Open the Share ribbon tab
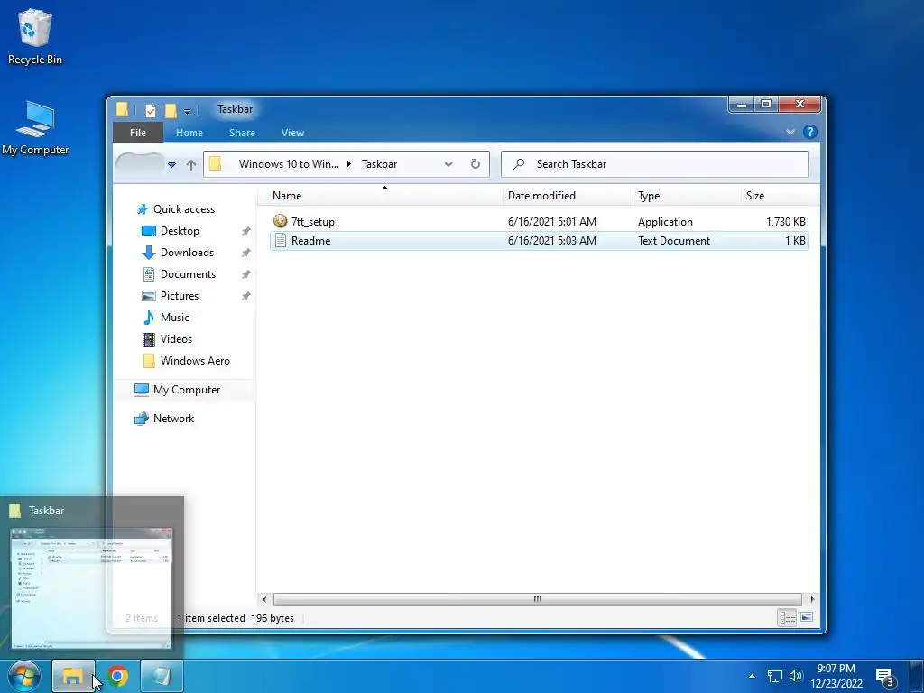Screen dimensions: 924x693 (x=242, y=133)
